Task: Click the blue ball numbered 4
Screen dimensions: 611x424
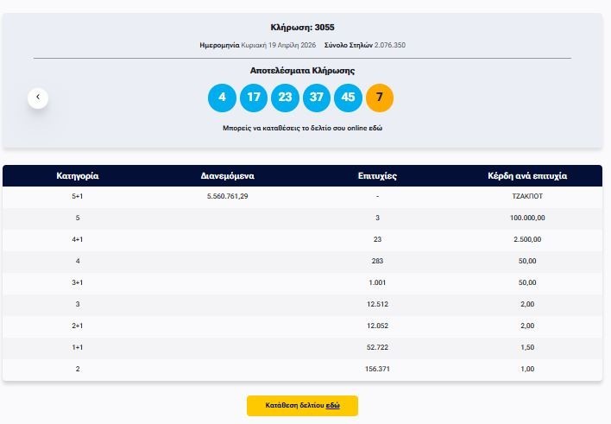Action: 222,98
